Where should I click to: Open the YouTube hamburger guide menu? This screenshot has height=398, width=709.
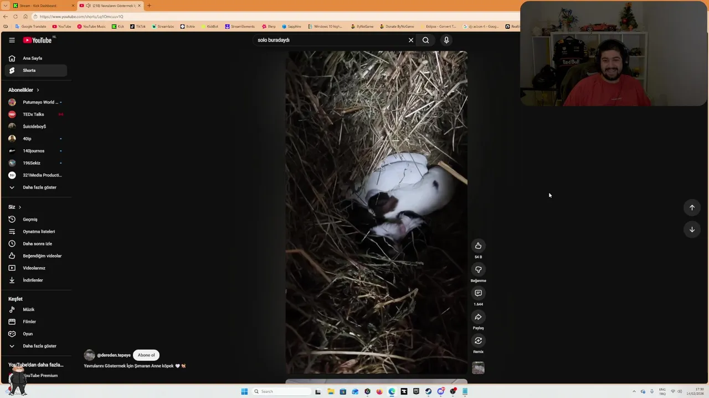[12, 40]
